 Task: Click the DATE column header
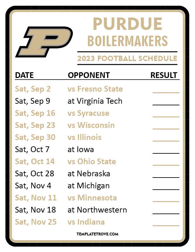click(x=25, y=75)
